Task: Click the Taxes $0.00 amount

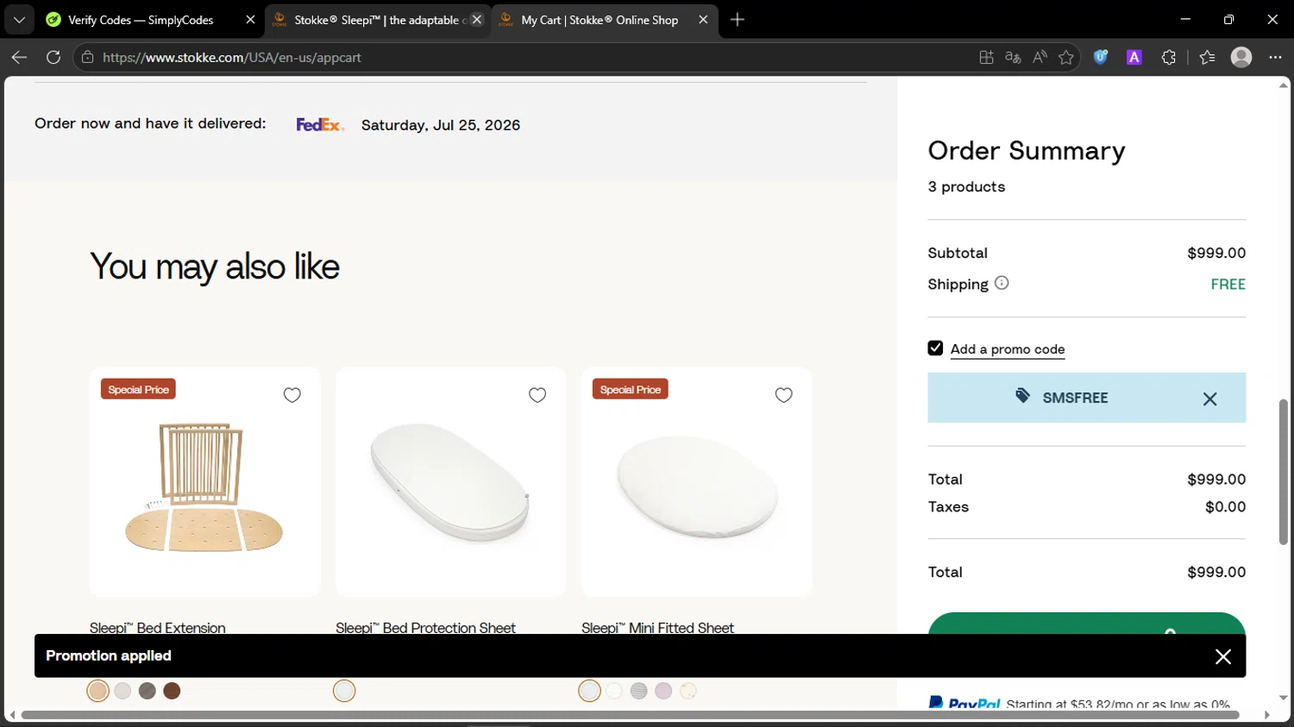Action: (1226, 507)
